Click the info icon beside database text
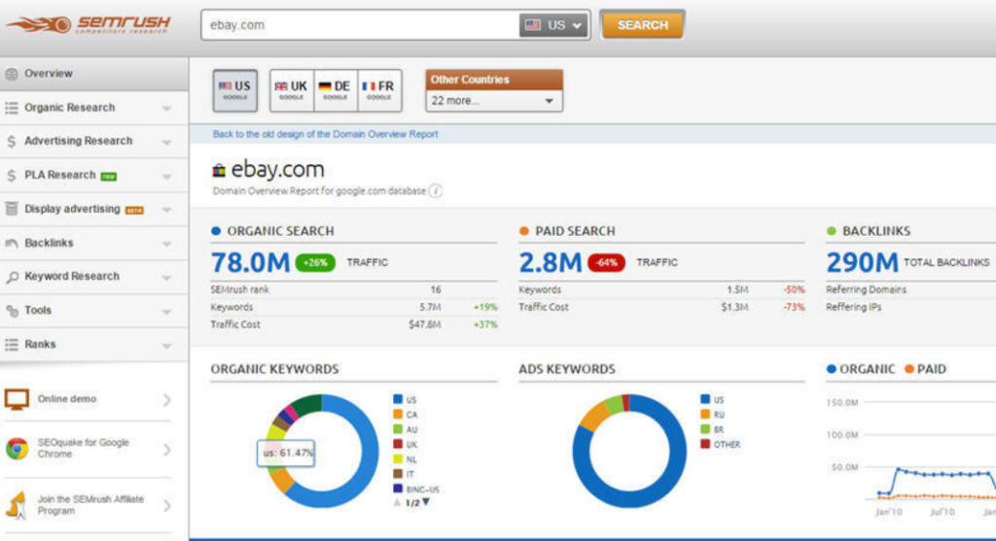 (435, 191)
